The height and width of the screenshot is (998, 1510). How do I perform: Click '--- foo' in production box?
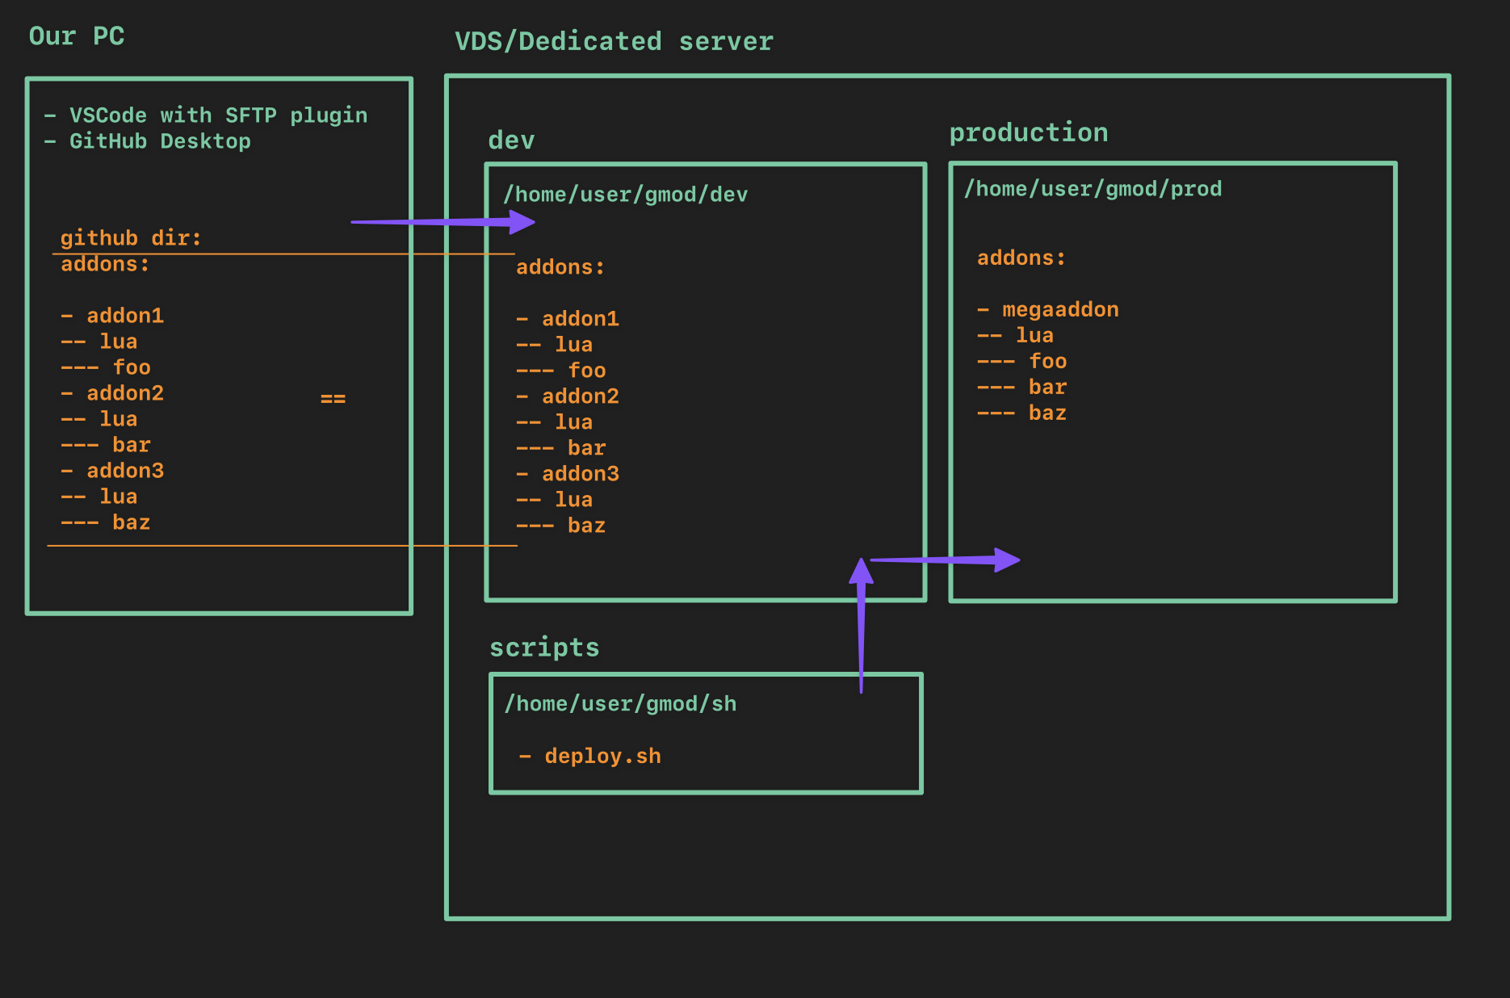(1022, 361)
